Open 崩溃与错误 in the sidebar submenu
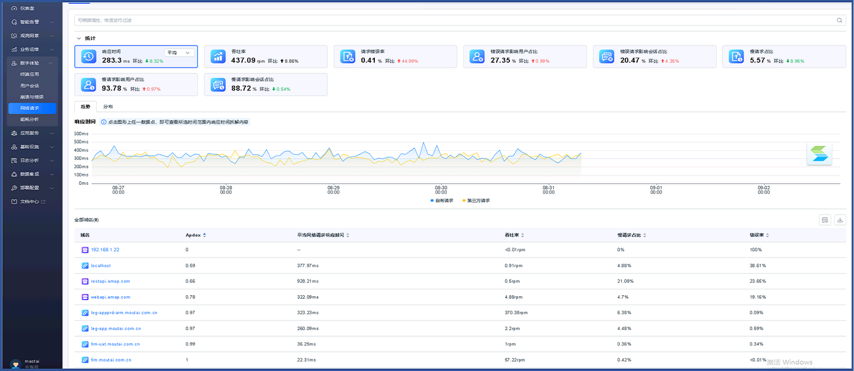Viewport: 854px width, 371px height. pos(32,97)
